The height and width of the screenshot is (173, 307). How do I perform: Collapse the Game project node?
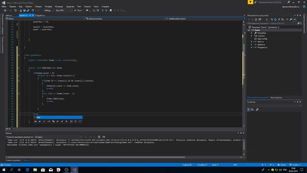pyautogui.click(x=249, y=30)
